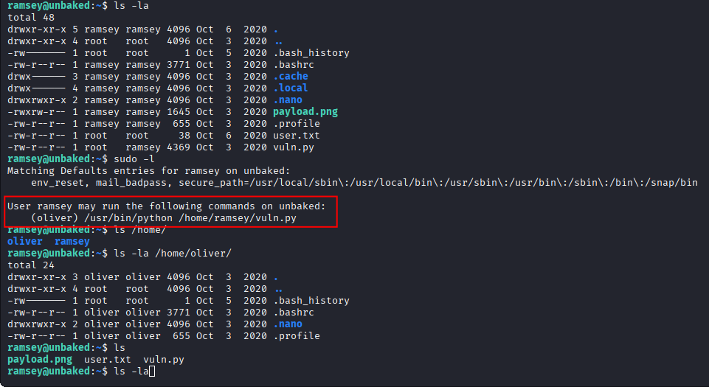Click the cursor at the final prompt
This screenshot has height=387, width=709.
pyautogui.click(x=151, y=371)
